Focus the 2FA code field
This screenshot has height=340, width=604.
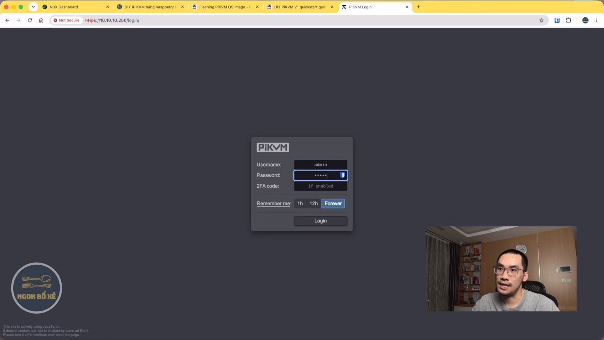[x=321, y=186]
